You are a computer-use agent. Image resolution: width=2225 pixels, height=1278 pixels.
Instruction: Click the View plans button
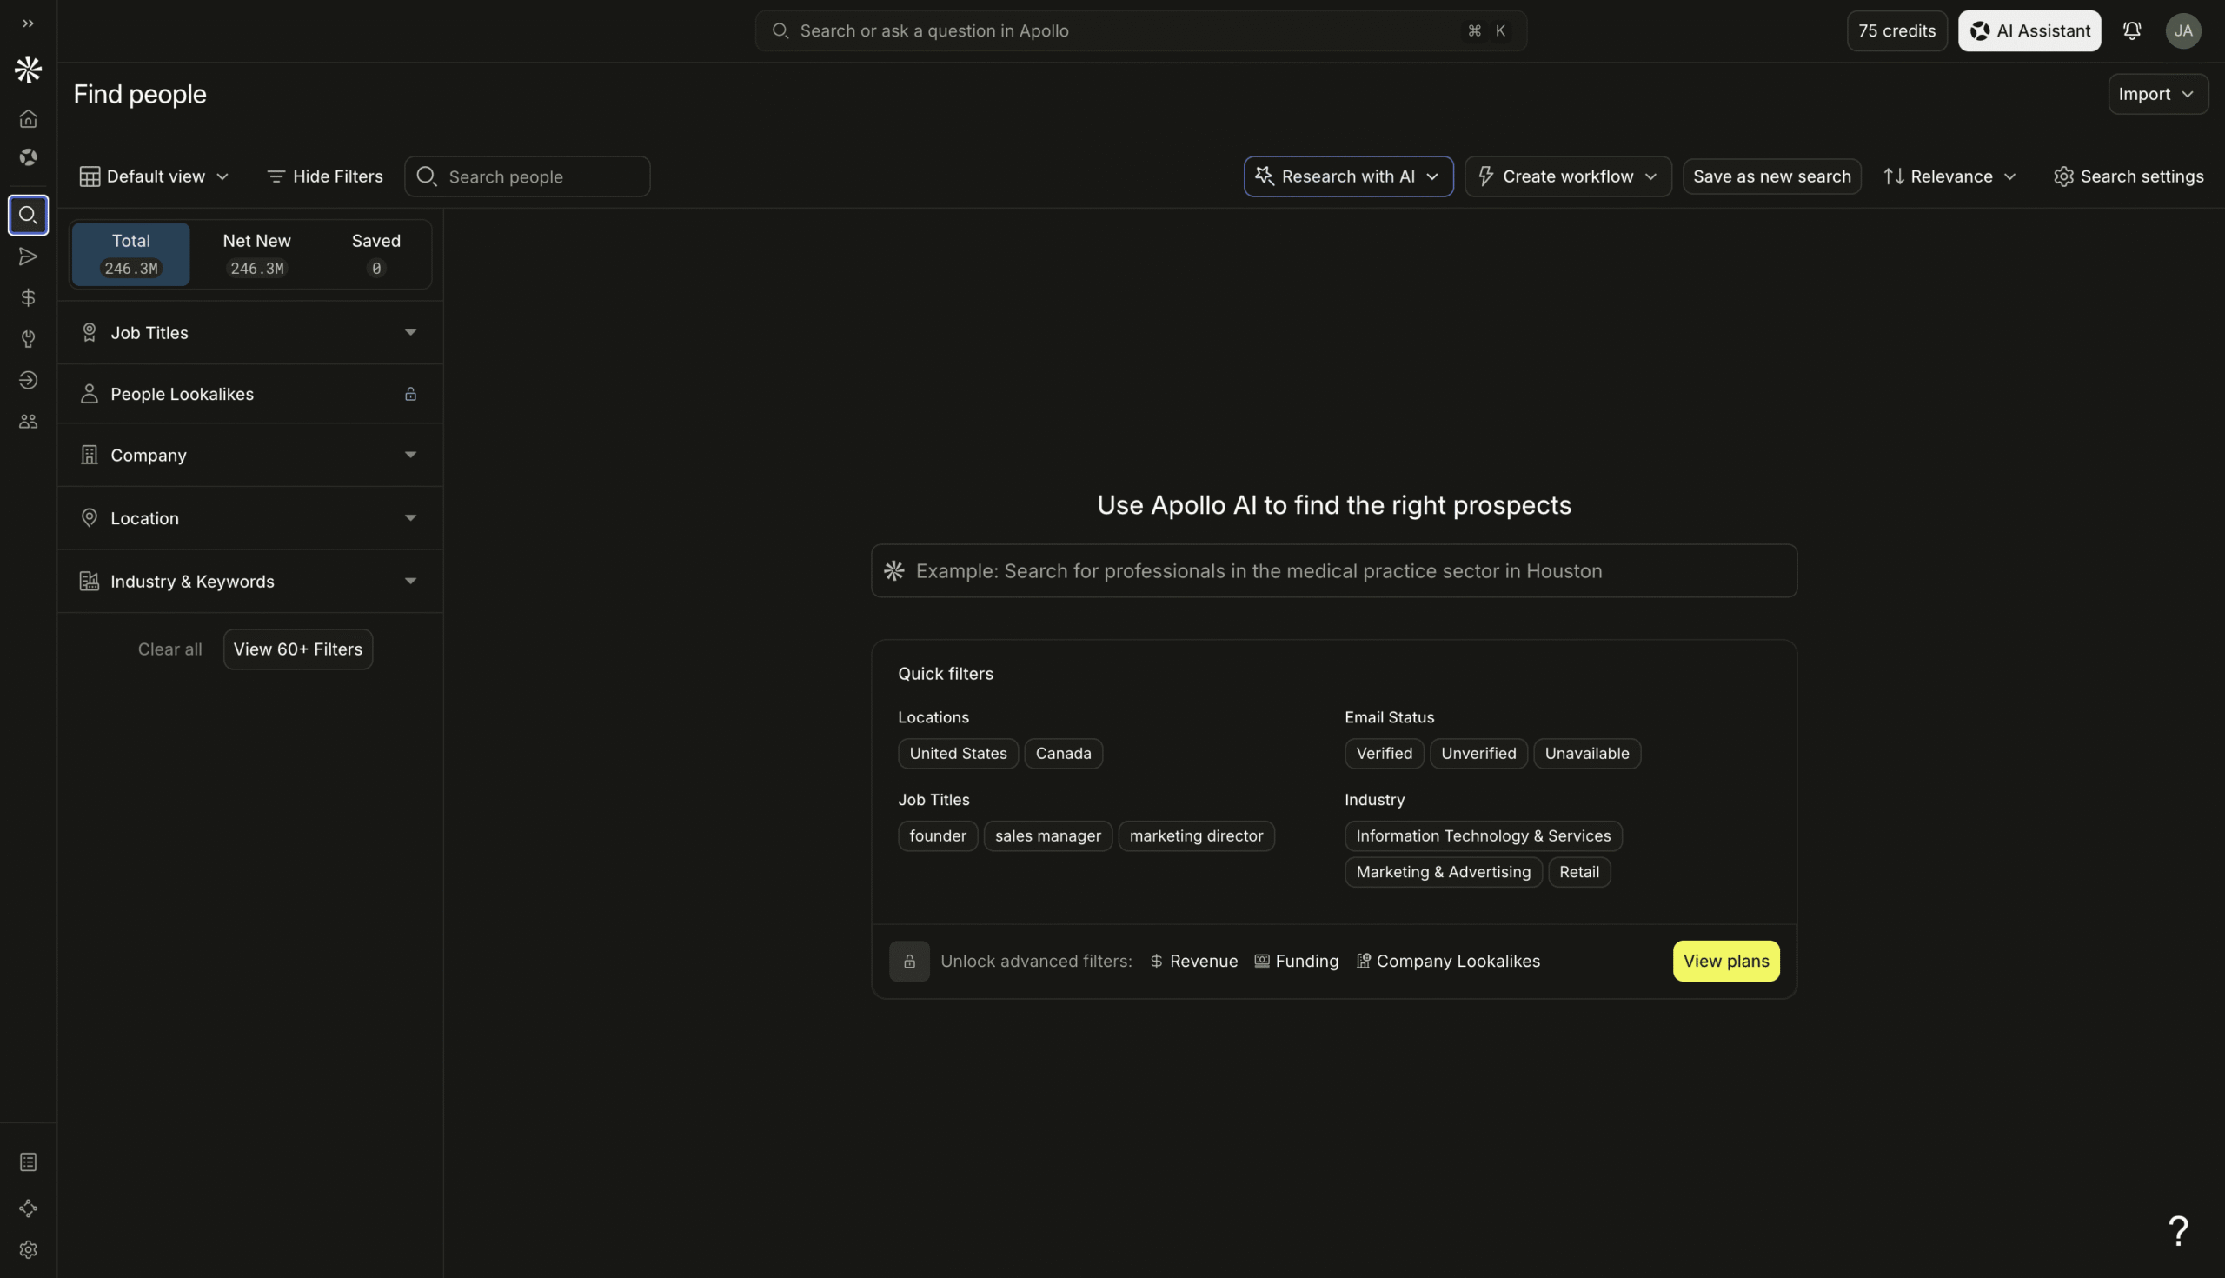click(x=1726, y=962)
